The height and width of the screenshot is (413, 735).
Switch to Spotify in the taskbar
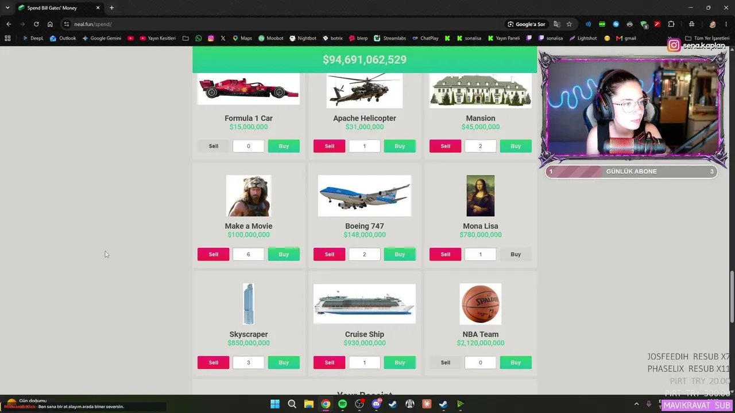coord(342,404)
